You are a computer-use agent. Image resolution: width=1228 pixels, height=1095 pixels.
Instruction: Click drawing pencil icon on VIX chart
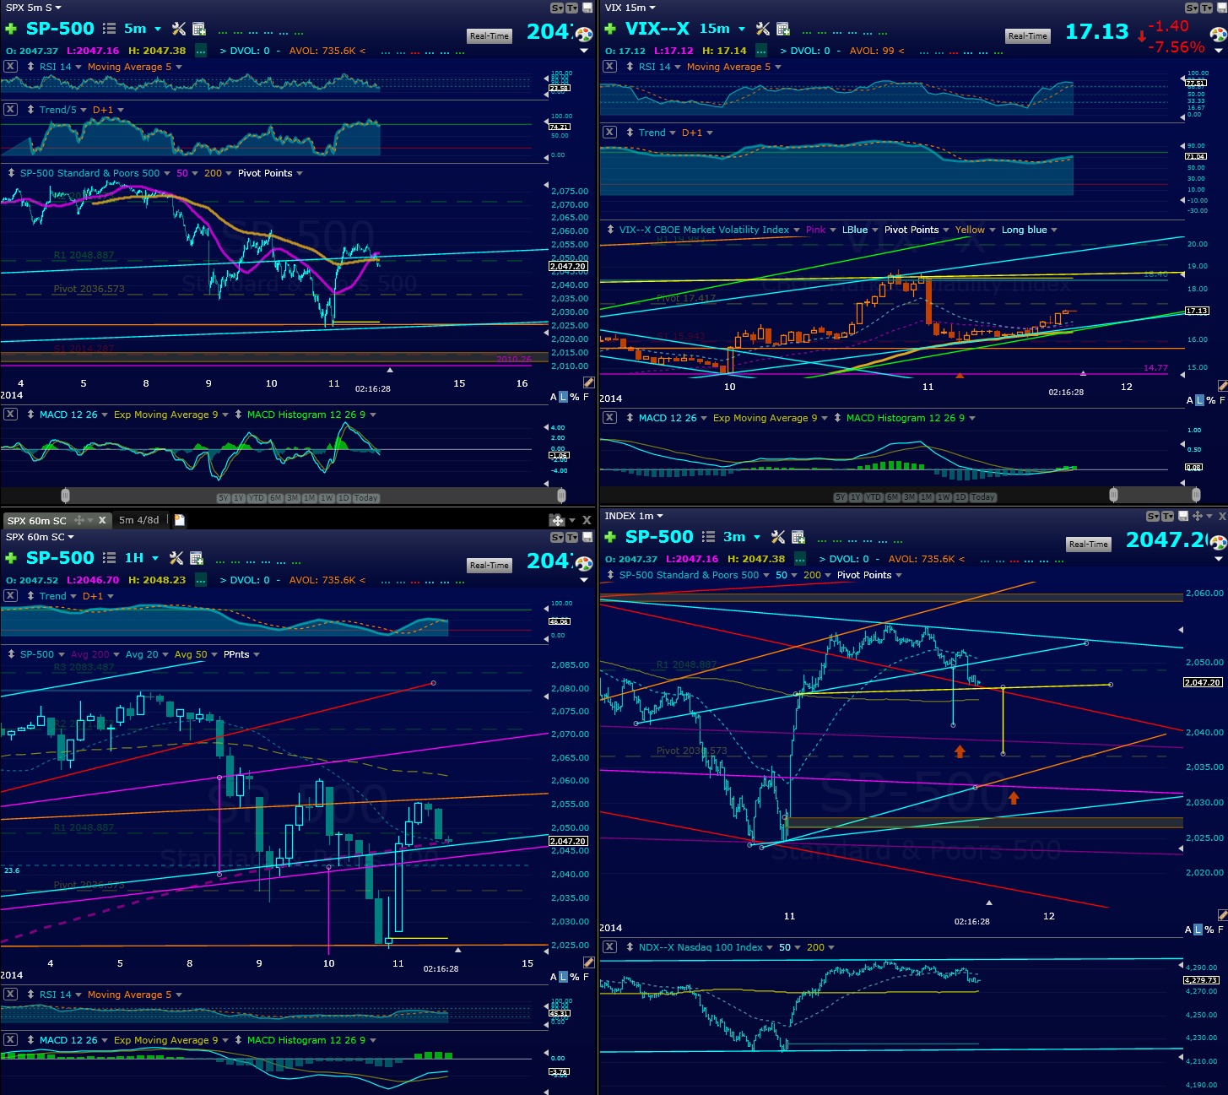1222,385
